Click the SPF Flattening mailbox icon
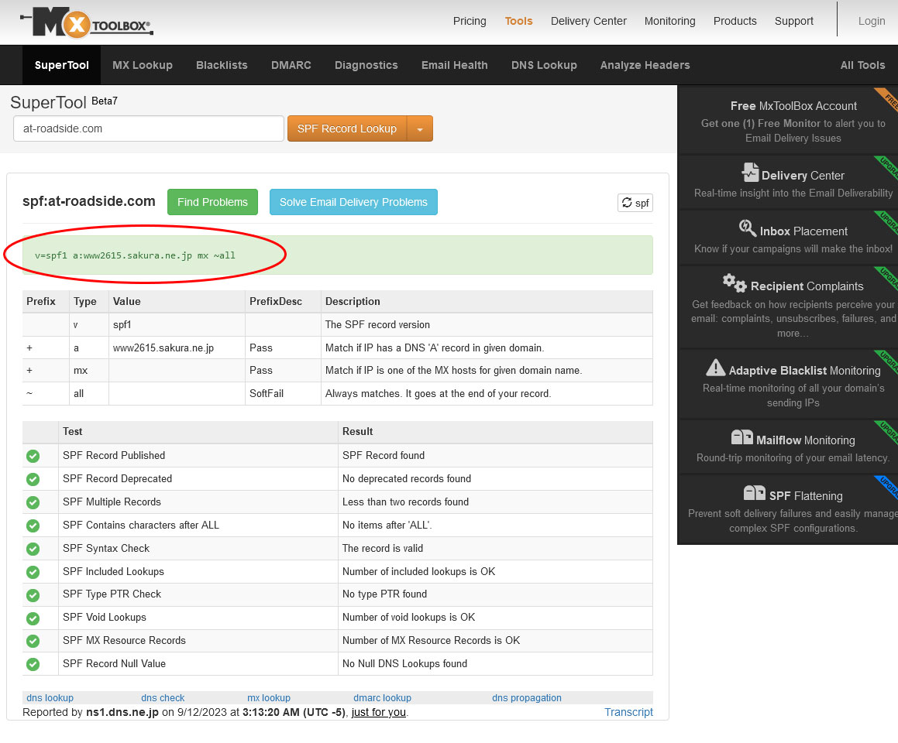898x743 pixels. coord(754,493)
